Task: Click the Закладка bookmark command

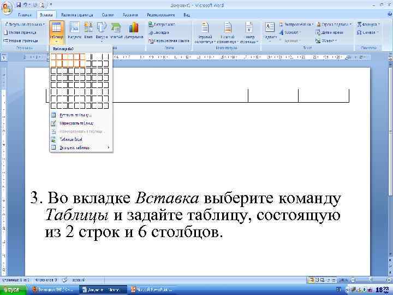Action: click(x=159, y=32)
